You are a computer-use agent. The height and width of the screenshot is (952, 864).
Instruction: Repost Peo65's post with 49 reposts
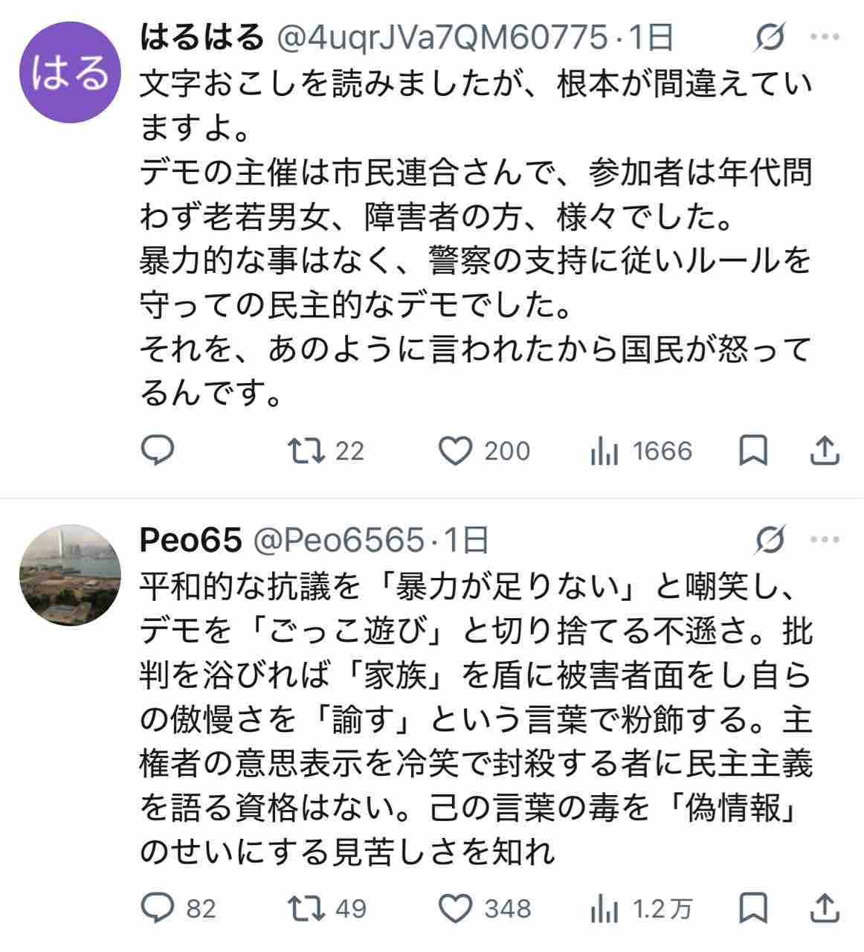(327, 908)
